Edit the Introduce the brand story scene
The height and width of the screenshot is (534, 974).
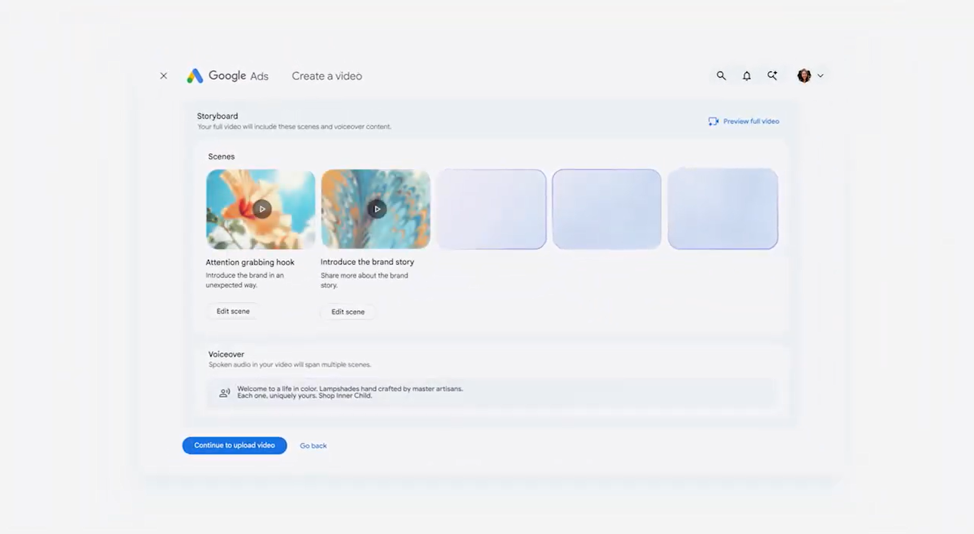coord(348,312)
